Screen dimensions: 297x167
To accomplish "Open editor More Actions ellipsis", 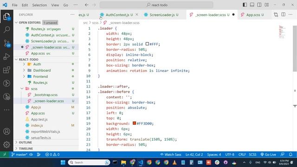I will [291, 14].
